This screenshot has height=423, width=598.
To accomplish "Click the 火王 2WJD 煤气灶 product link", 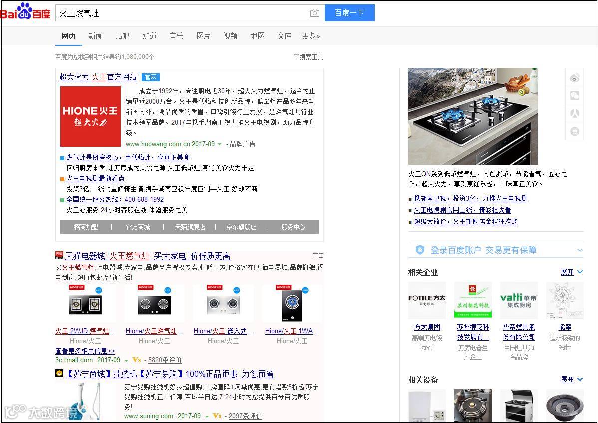I will [85, 331].
